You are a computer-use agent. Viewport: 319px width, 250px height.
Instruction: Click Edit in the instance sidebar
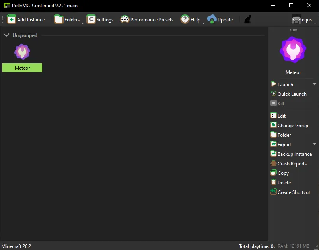[x=278, y=116]
